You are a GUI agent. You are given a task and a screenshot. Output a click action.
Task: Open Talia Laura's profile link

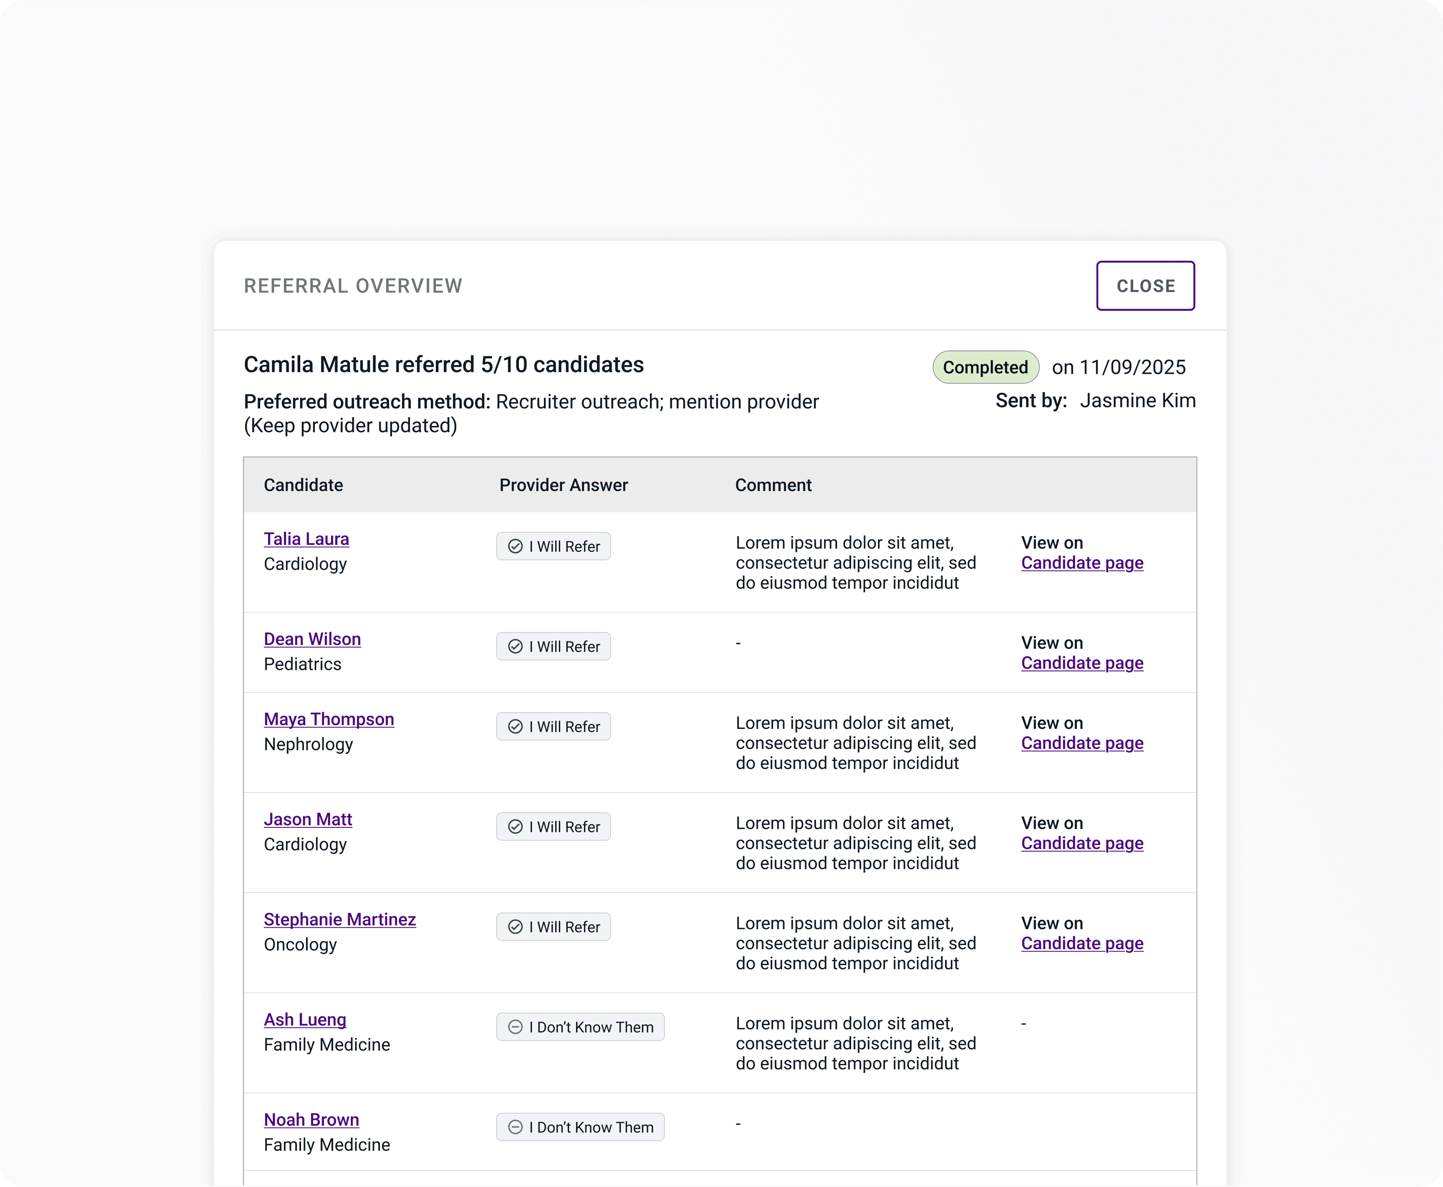click(x=307, y=539)
